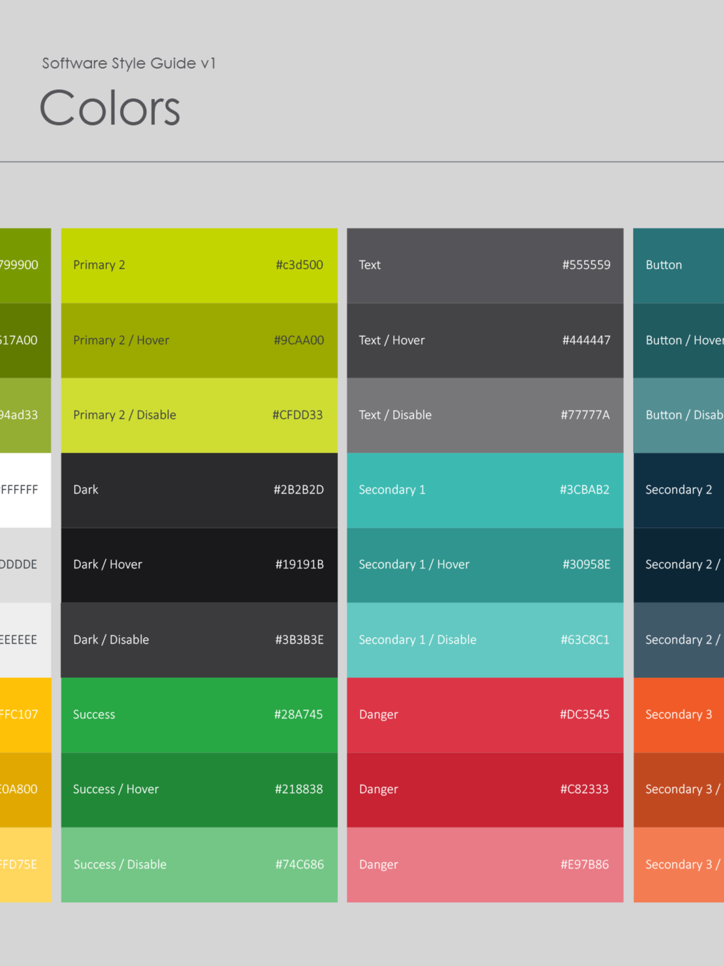The height and width of the screenshot is (966, 724).
Task: Pick the Text / Hover swatch
Action: tap(485, 341)
